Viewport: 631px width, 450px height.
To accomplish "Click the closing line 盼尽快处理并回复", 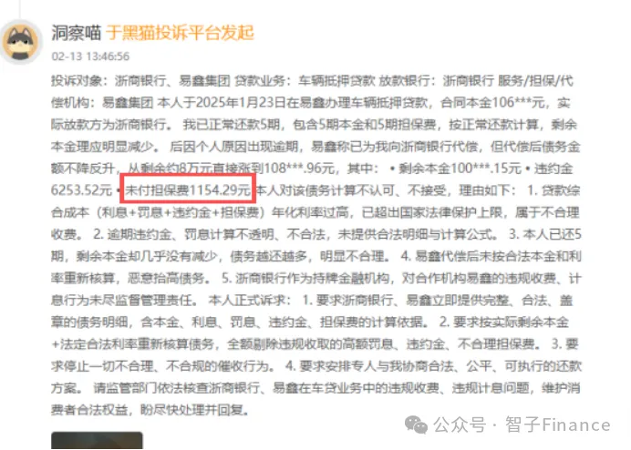I will (x=192, y=410).
